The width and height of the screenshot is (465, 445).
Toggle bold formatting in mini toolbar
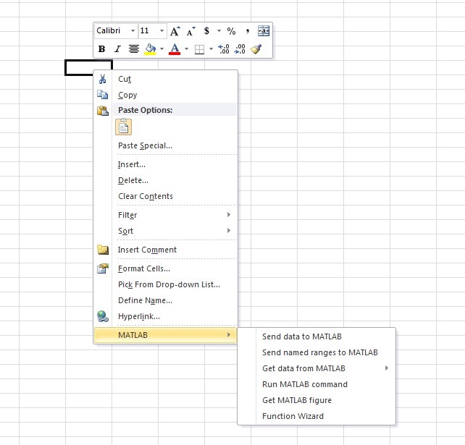pyautogui.click(x=101, y=49)
